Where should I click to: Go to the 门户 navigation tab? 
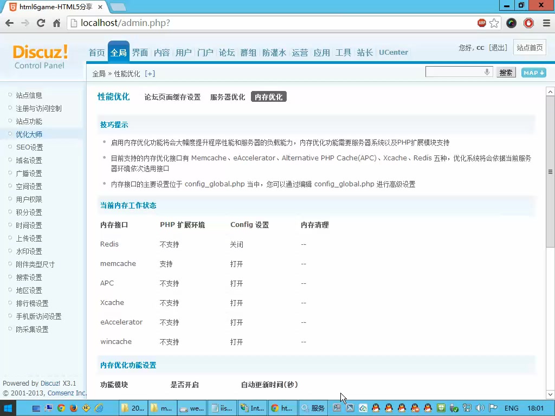point(205,53)
